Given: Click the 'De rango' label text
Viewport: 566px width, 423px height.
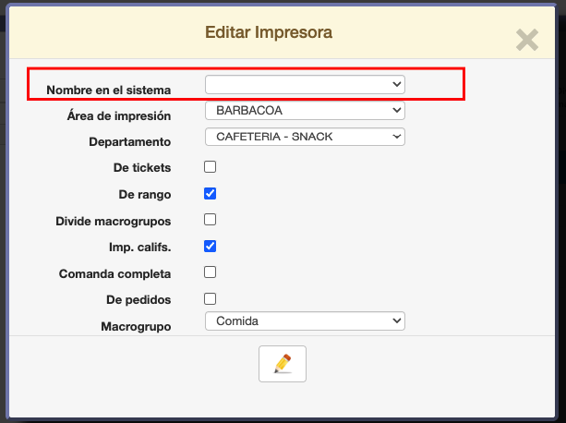Looking at the screenshot, I should (145, 195).
